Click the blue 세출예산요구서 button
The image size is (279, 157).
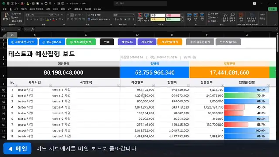[23, 42]
